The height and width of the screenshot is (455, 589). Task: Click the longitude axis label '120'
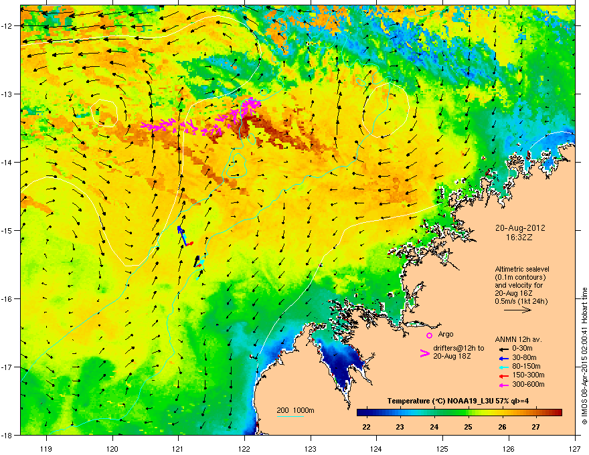point(112,448)
